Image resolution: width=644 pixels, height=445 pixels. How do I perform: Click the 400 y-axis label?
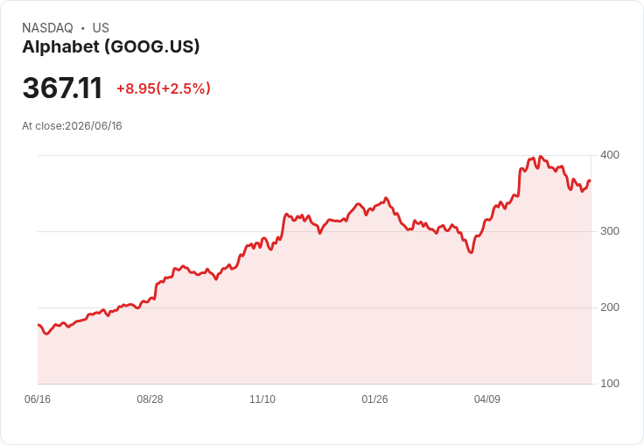pos(610,155)
